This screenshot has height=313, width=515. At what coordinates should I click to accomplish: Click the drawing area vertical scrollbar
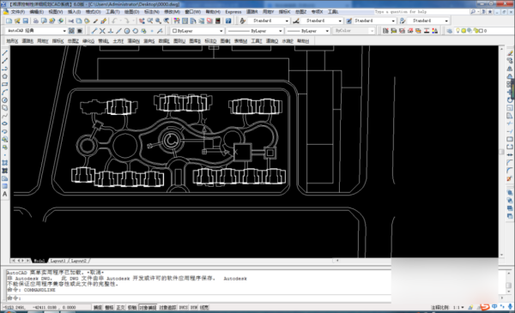click(x=501, y=152)
